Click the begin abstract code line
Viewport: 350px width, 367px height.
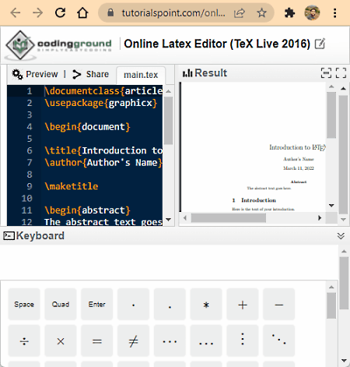click(87, 210)
